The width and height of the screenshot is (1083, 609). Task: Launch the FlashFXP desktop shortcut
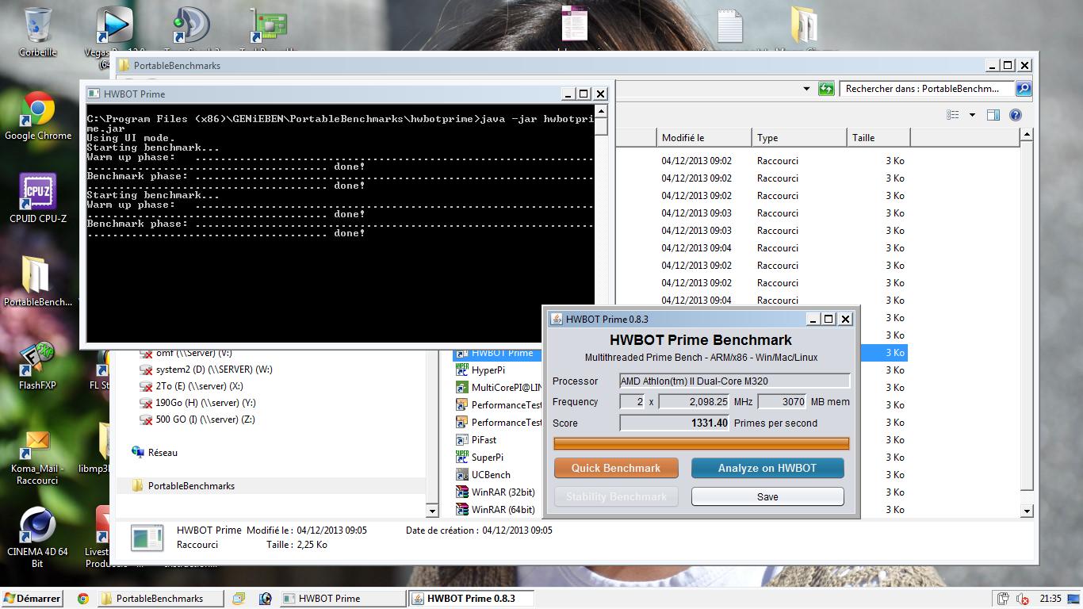point(37,365)
